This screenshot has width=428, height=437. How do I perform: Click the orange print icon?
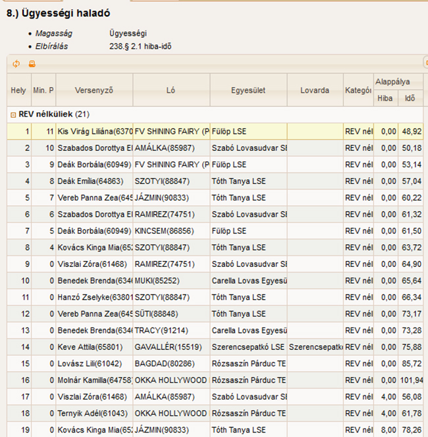31,64
